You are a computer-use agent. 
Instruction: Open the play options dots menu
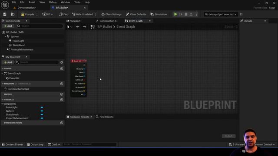[196, 14]
